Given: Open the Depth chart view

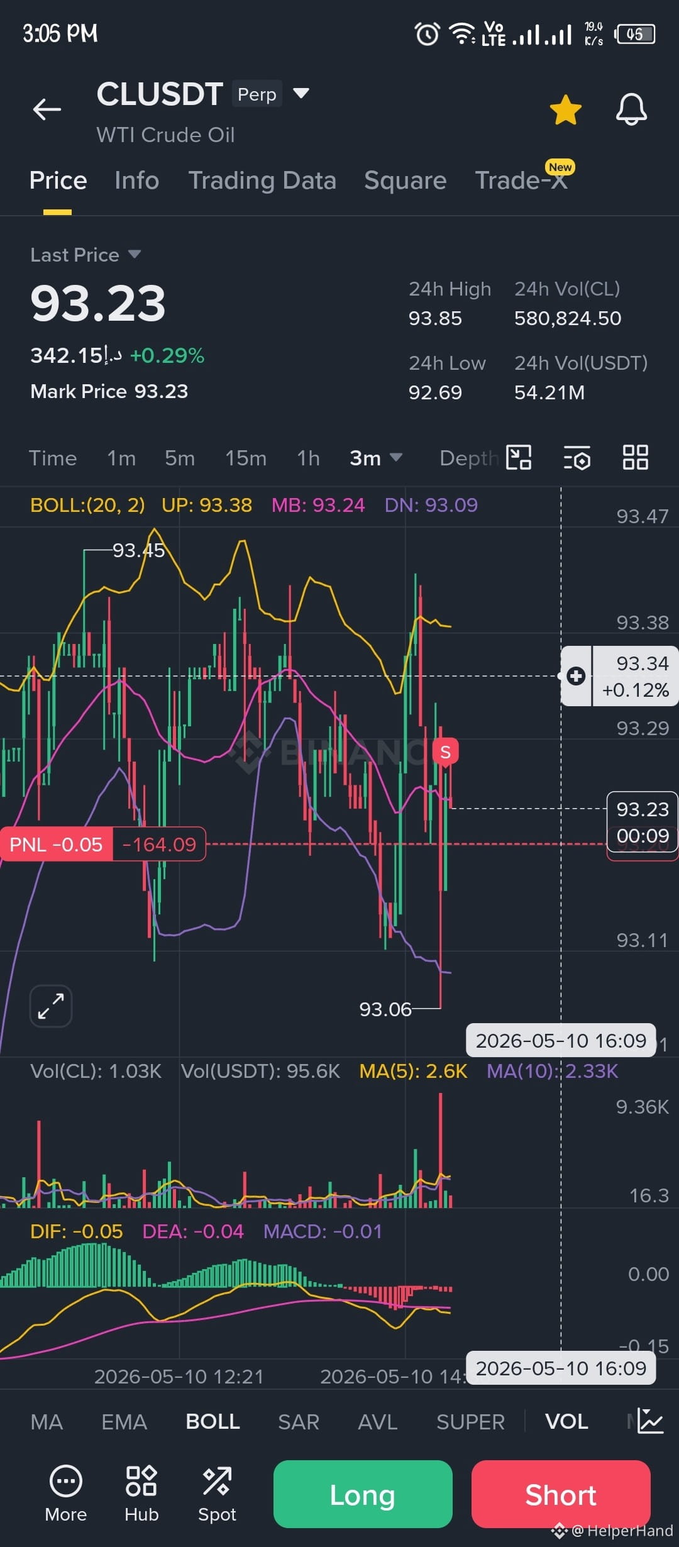Looking at the screenshot, I should pyautogui.click(x=469, y=458).
